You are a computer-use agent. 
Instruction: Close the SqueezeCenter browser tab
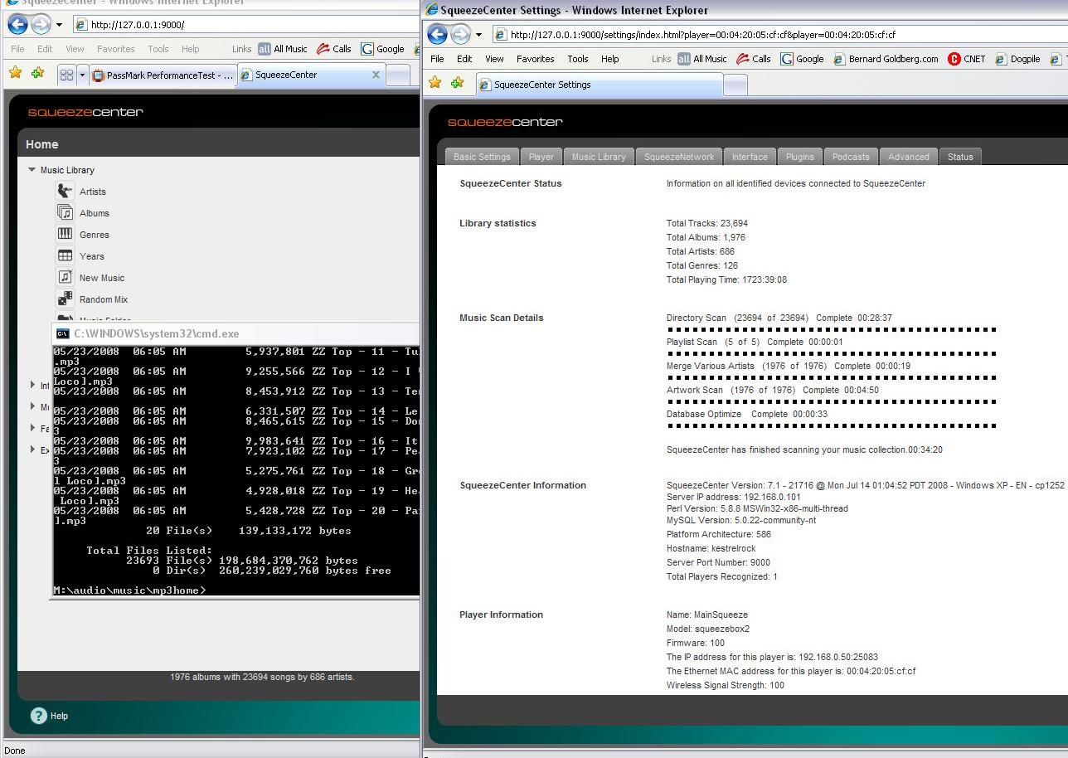coord(376,75)
